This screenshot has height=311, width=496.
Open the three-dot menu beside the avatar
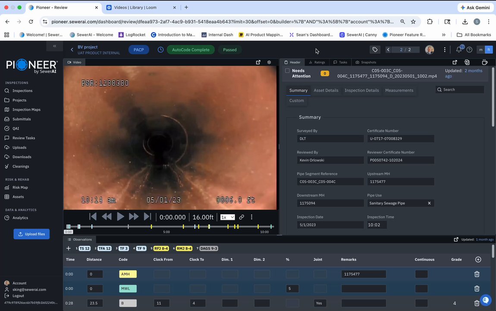[445, 50]
